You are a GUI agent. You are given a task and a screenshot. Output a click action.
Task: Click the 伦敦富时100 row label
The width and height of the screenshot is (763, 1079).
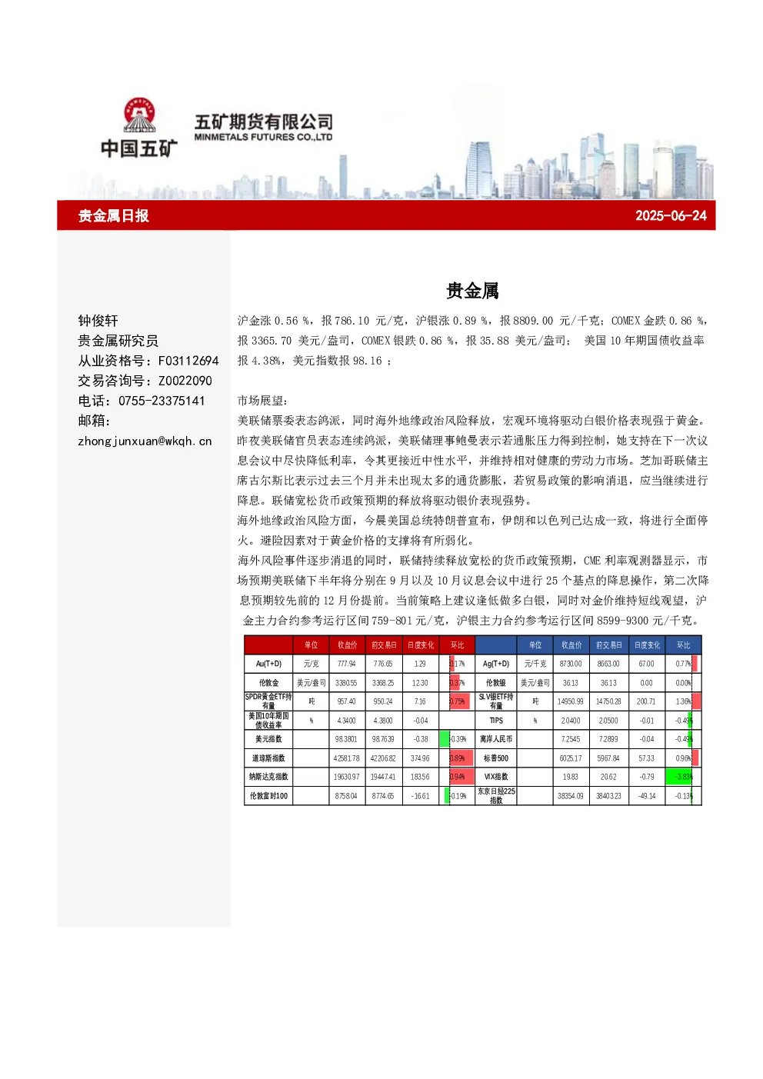pyautogui.click(x=268, y=796)
